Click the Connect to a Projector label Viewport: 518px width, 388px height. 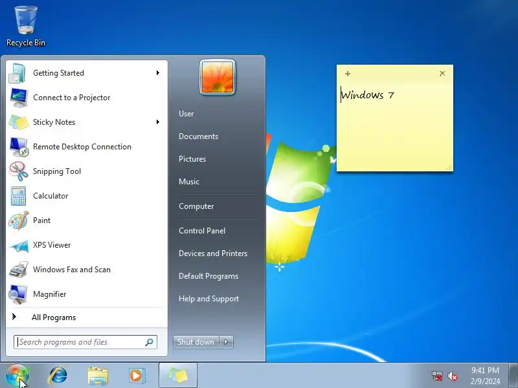tap(71, 98)
